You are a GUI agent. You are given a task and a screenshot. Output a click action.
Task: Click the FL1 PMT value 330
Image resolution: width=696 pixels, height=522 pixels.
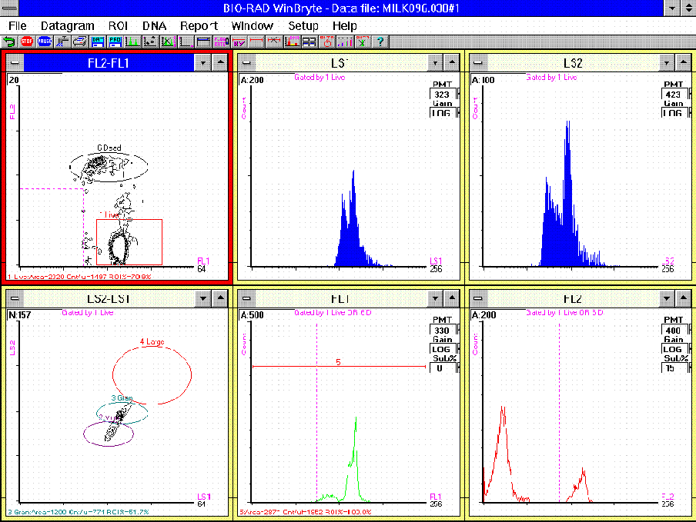coord(442,331)
